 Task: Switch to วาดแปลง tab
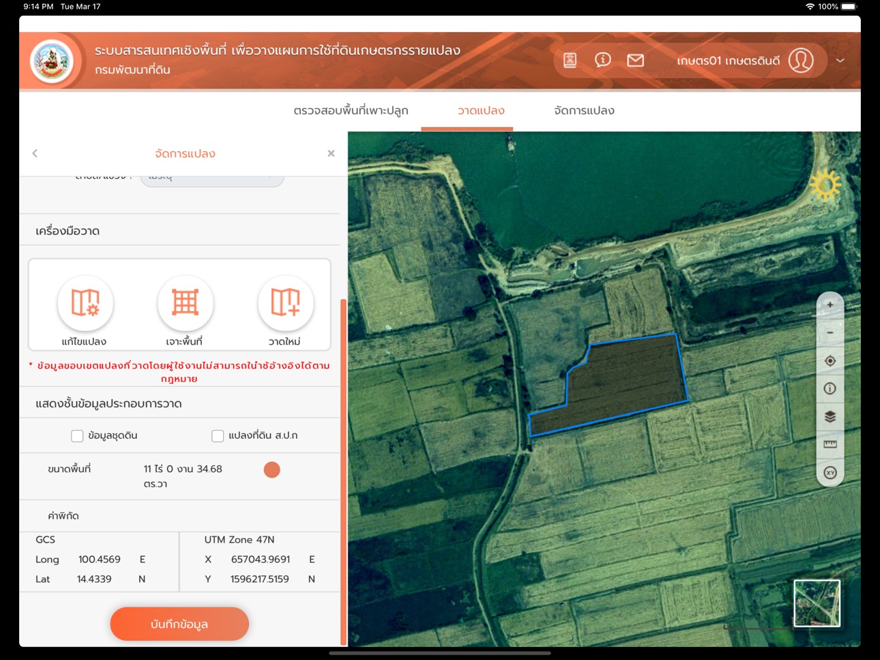(481, 111)
